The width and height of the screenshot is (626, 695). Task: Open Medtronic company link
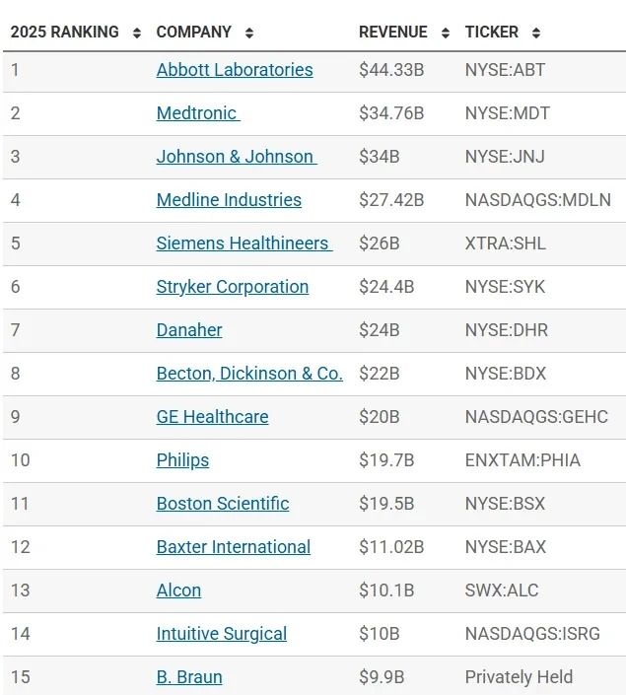click(x=198, y=113)
